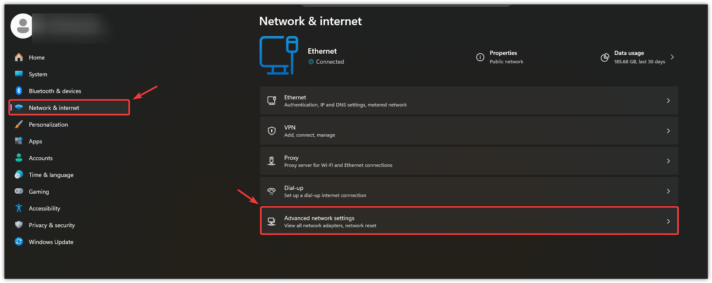Screen dimensions: 712x283
Task: Click the Bluetooth & devices icon
Action: click(19, 91)
